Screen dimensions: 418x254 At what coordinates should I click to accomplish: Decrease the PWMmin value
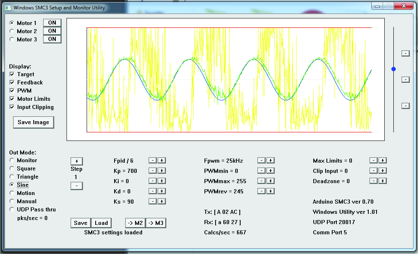pyautogui.click(x=262, y=170)
